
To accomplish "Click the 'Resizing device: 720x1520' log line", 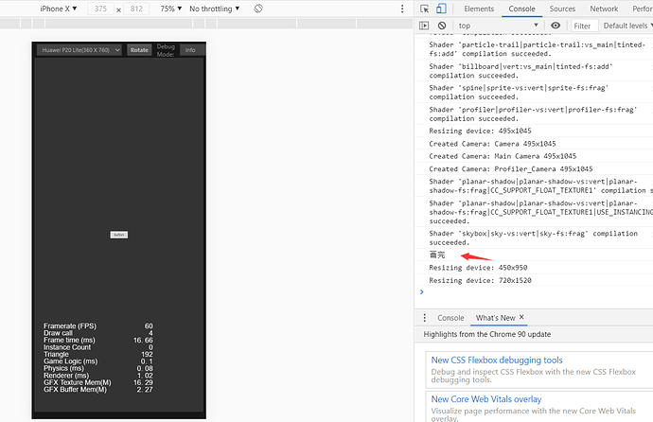I will point(480,280).
